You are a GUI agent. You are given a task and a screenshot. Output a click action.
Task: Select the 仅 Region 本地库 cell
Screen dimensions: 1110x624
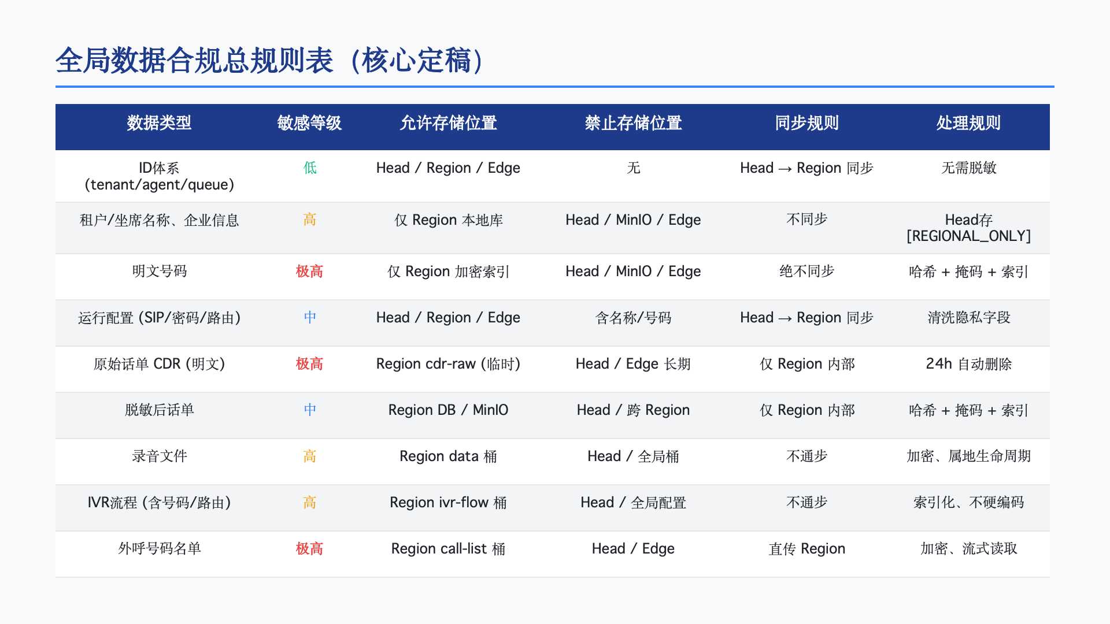(449, 220)
